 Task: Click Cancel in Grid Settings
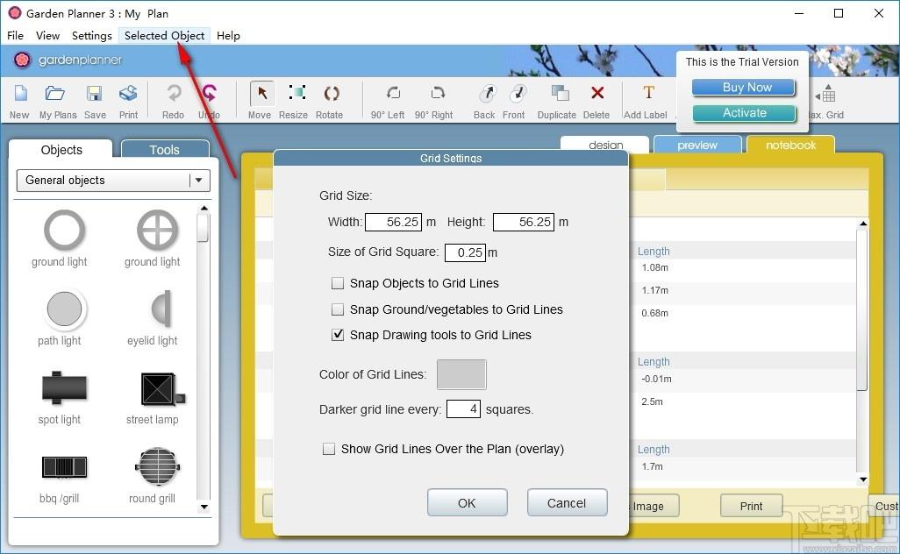pyautogui.click(x=567, y=503)
